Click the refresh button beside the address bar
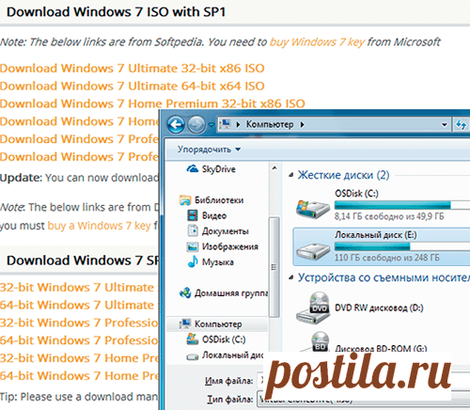Viewport: 470px width, 410px height. tap(461, 125)
